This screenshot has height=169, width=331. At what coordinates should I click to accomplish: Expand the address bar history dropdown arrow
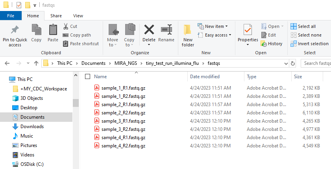284,63
